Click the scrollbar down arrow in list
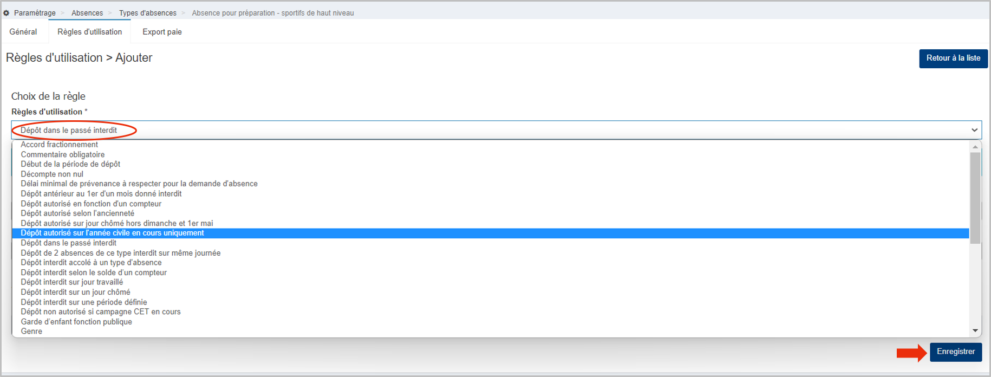 [975, 331]
